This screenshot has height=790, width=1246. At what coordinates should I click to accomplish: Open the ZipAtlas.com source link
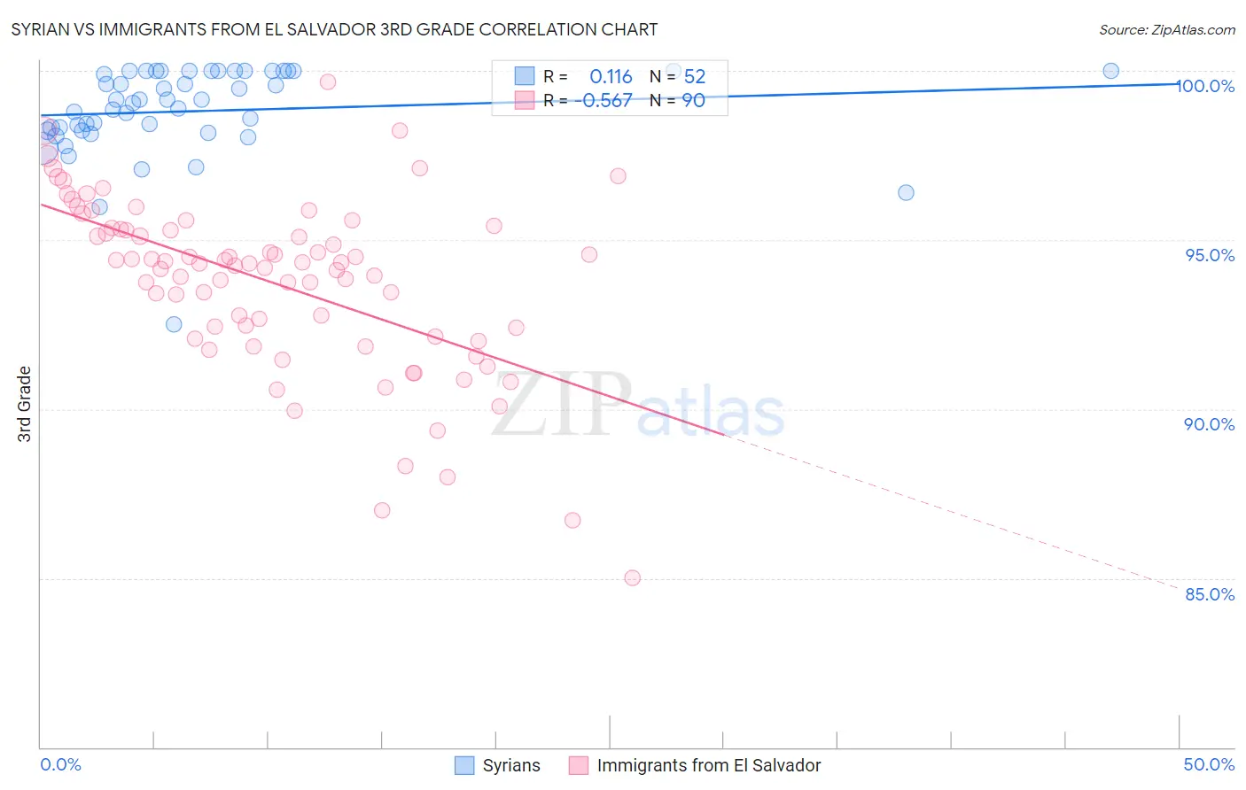(x=1167, y=29)
